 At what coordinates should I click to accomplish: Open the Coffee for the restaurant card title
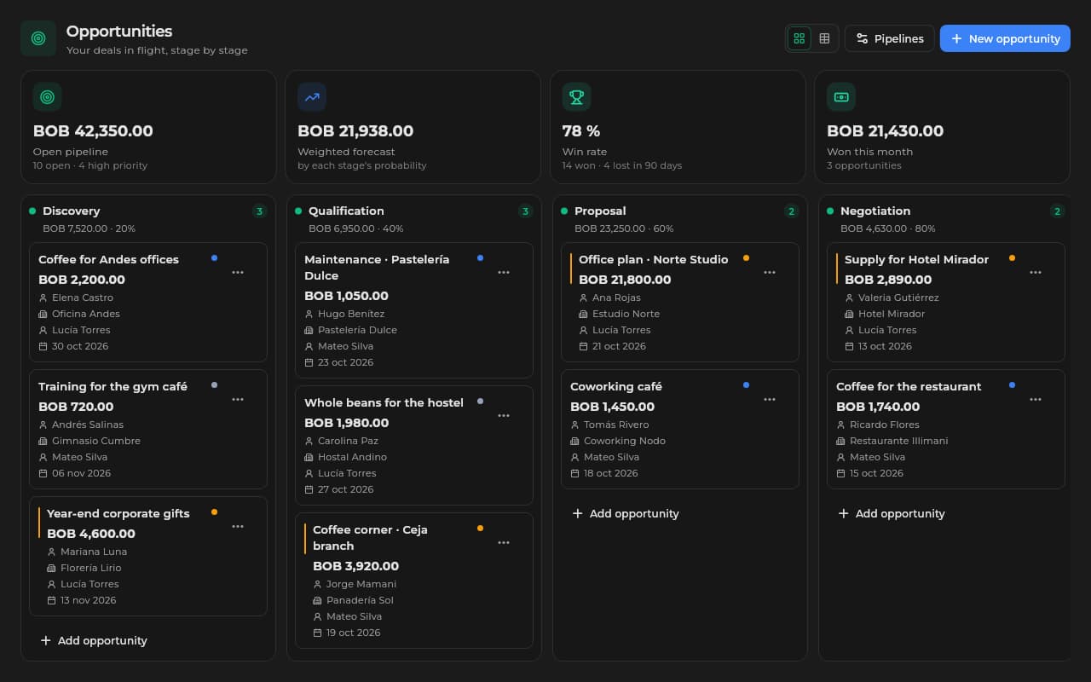point(909,386)
